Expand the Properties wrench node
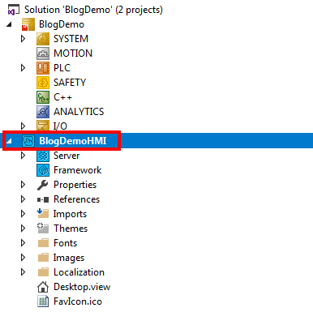Screen dimensions: 313x312 [24, 185]
